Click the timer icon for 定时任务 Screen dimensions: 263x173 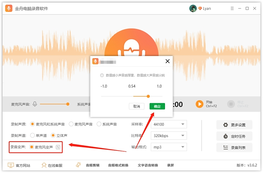(x=226, y=136)
